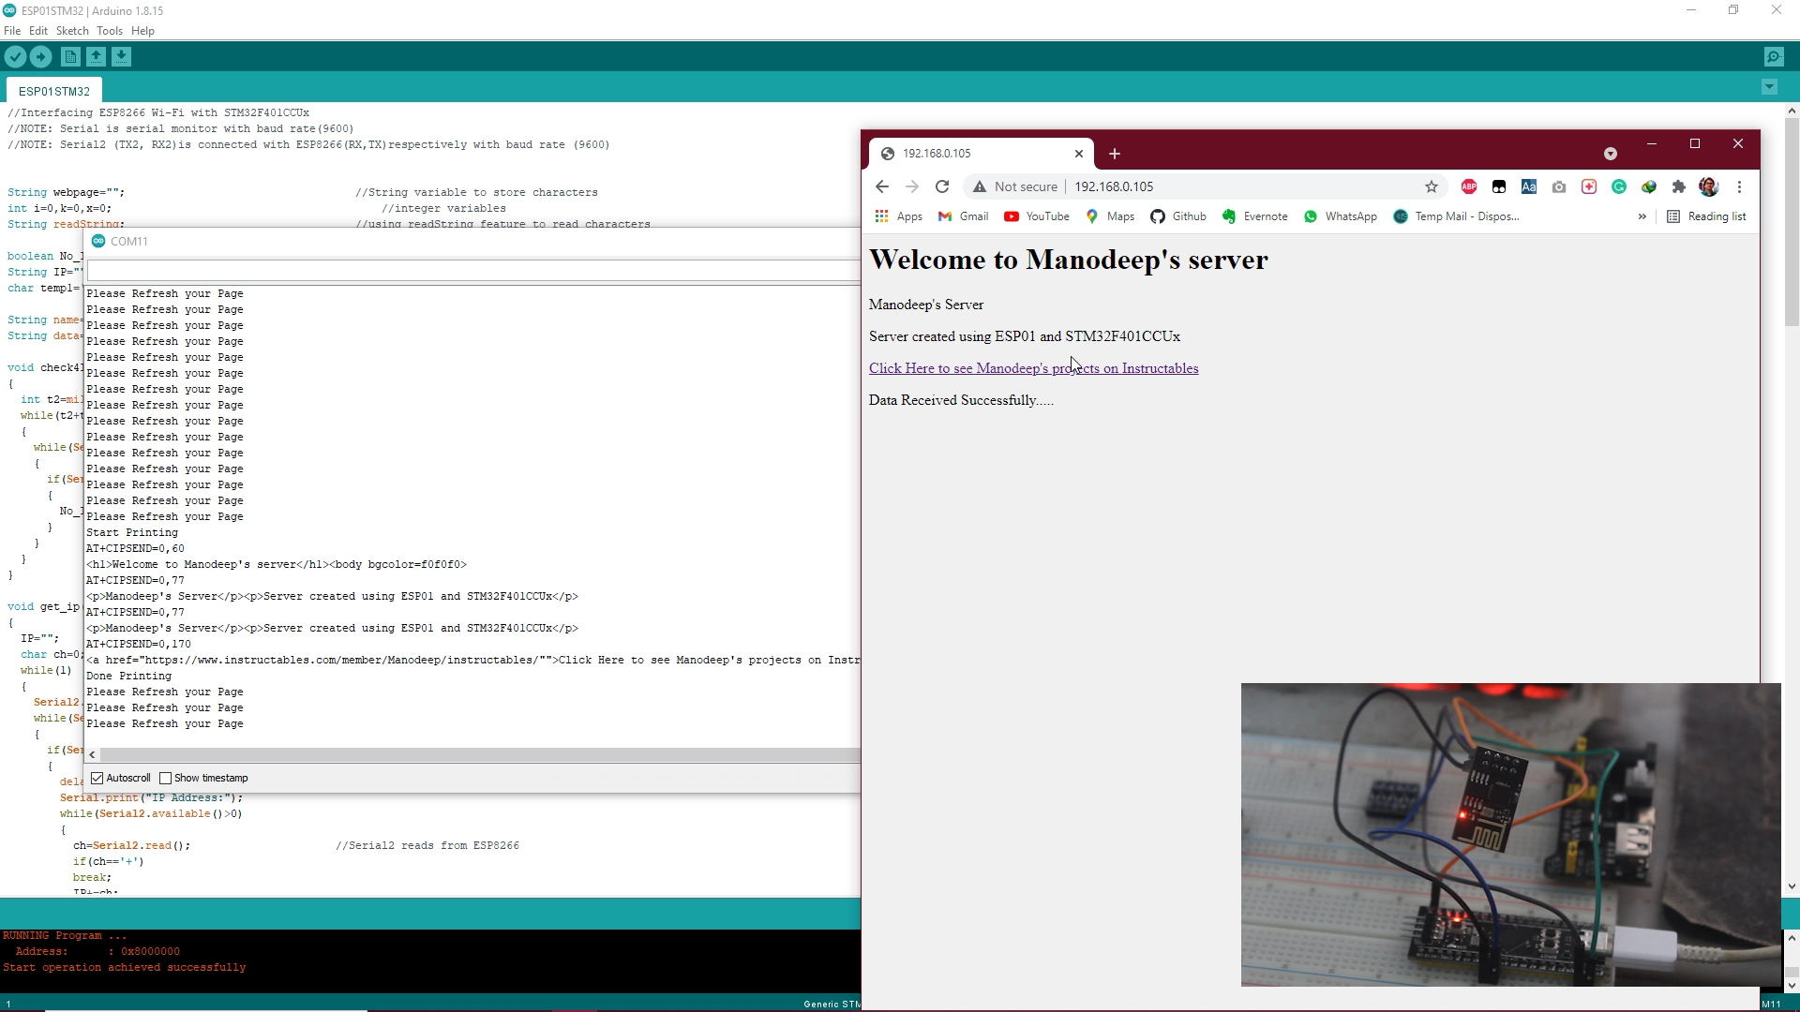Open the Evernote bookmark

tap(1254, 216)
